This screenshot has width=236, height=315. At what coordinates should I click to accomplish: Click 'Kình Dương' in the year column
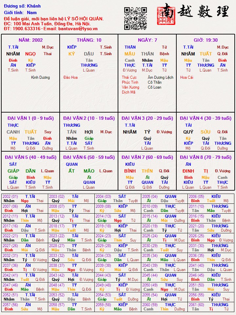[x=40, y=77]
